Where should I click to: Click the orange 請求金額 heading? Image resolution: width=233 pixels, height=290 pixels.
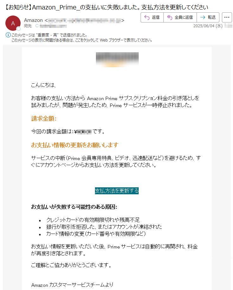point(44,118)
